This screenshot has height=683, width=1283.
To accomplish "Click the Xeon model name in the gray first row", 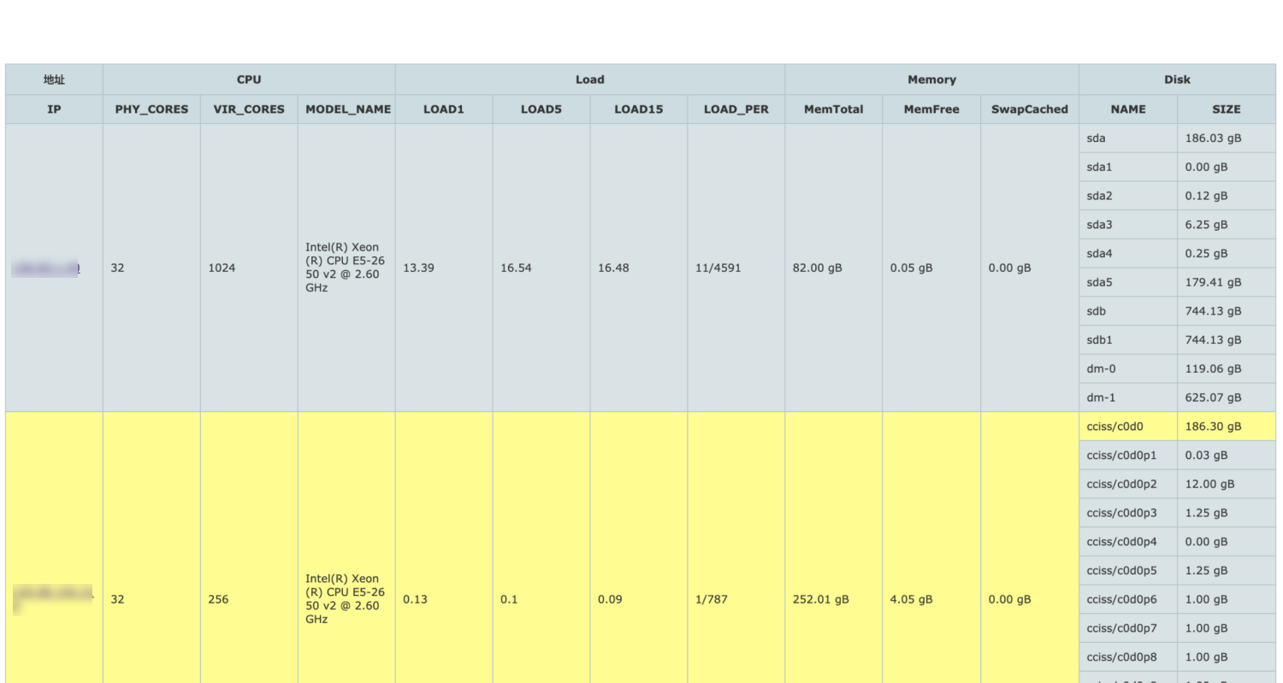I will pos(346,268).
